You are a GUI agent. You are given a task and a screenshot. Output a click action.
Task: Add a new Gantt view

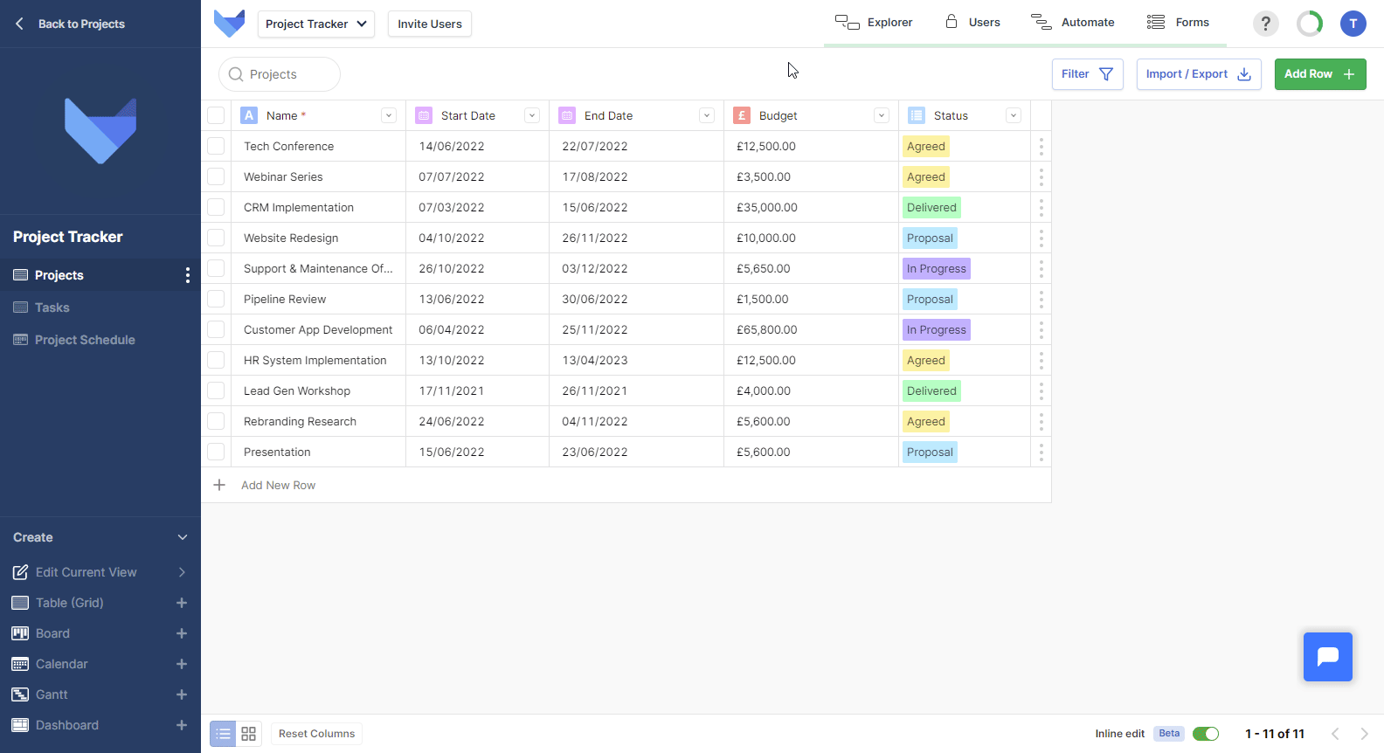182,694
